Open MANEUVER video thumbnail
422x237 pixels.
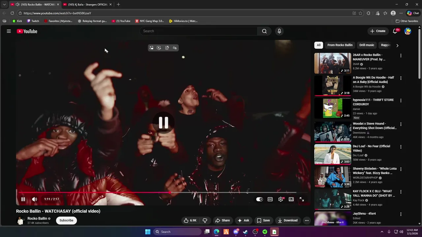(x=333, y=63)
